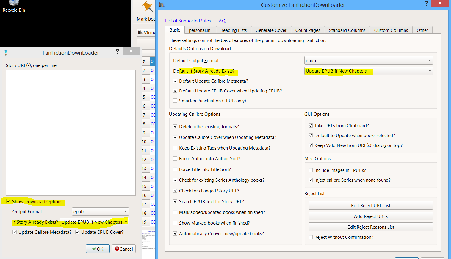Open Default If Story Already Exists dropdown
451x259 pixels.
point(369,71)
